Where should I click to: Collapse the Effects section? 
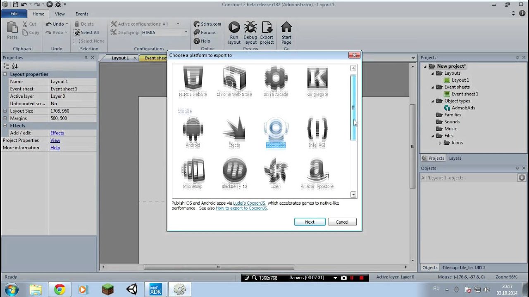5,125
